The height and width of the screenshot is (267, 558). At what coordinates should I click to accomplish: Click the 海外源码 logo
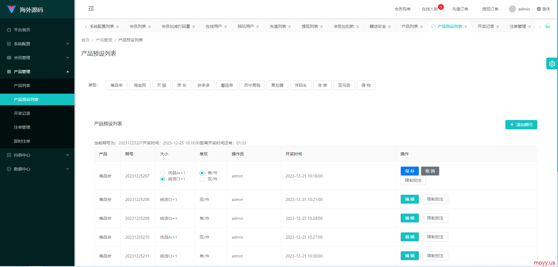[x=25, y=10]
